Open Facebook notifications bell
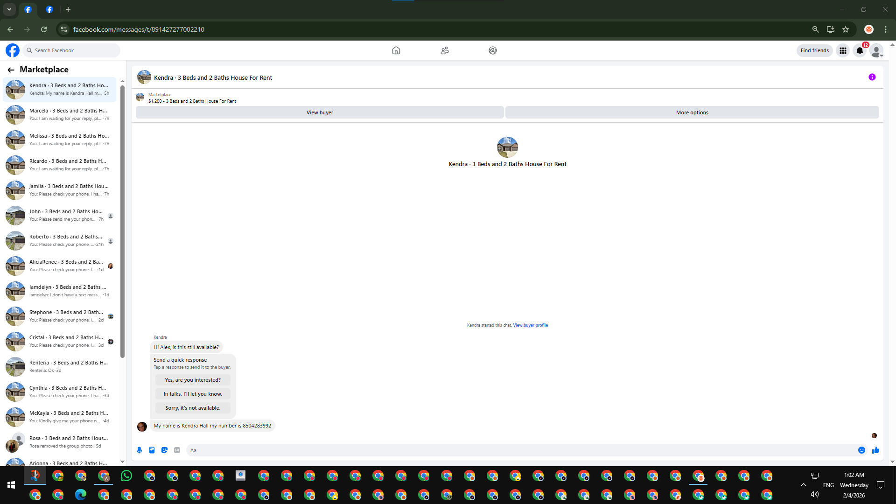Screen dimensions: 896x504 point(860,50)
